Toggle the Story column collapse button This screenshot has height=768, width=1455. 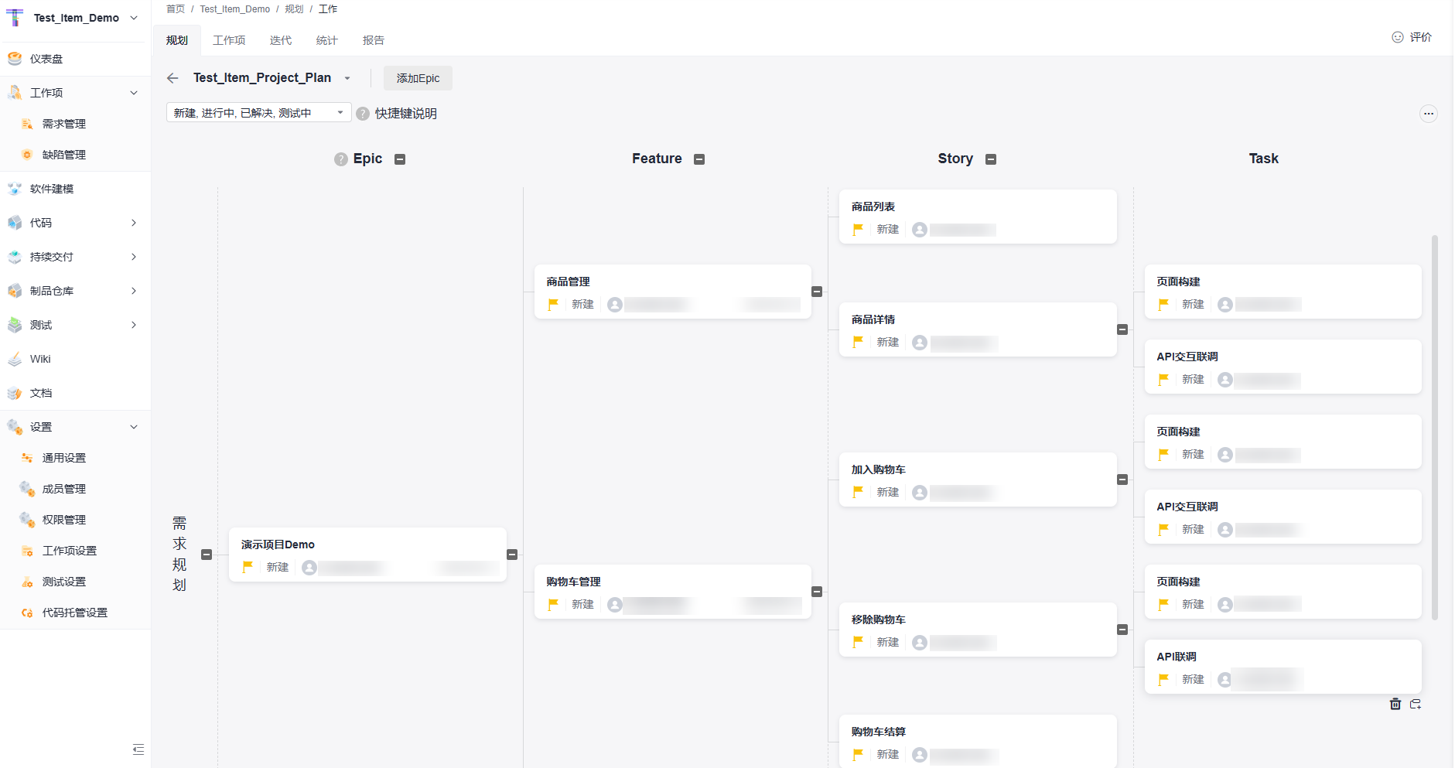pyautogui.click(x=991, y=159)
